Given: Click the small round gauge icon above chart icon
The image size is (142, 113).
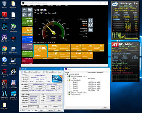Looking at the screenshot, I should coord(35,19).
